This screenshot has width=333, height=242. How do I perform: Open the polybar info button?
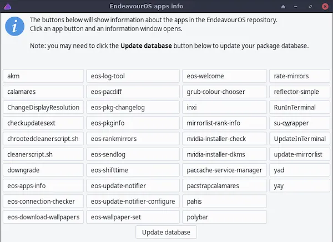[224, 217]
